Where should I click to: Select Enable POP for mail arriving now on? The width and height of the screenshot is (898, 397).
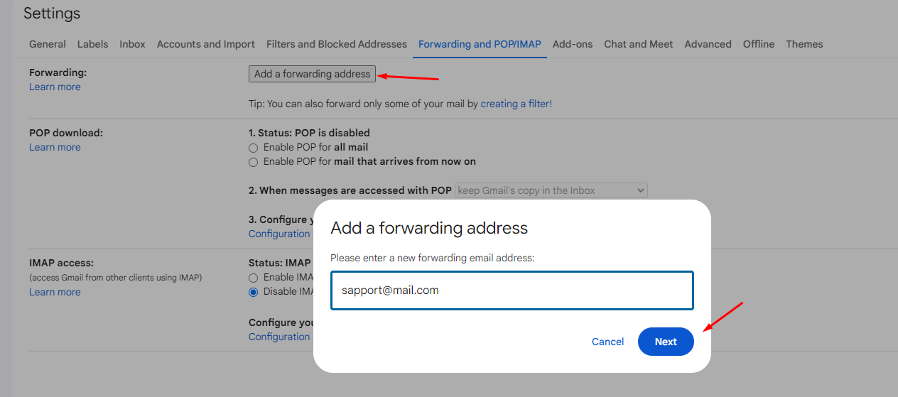tap(254, 162)
